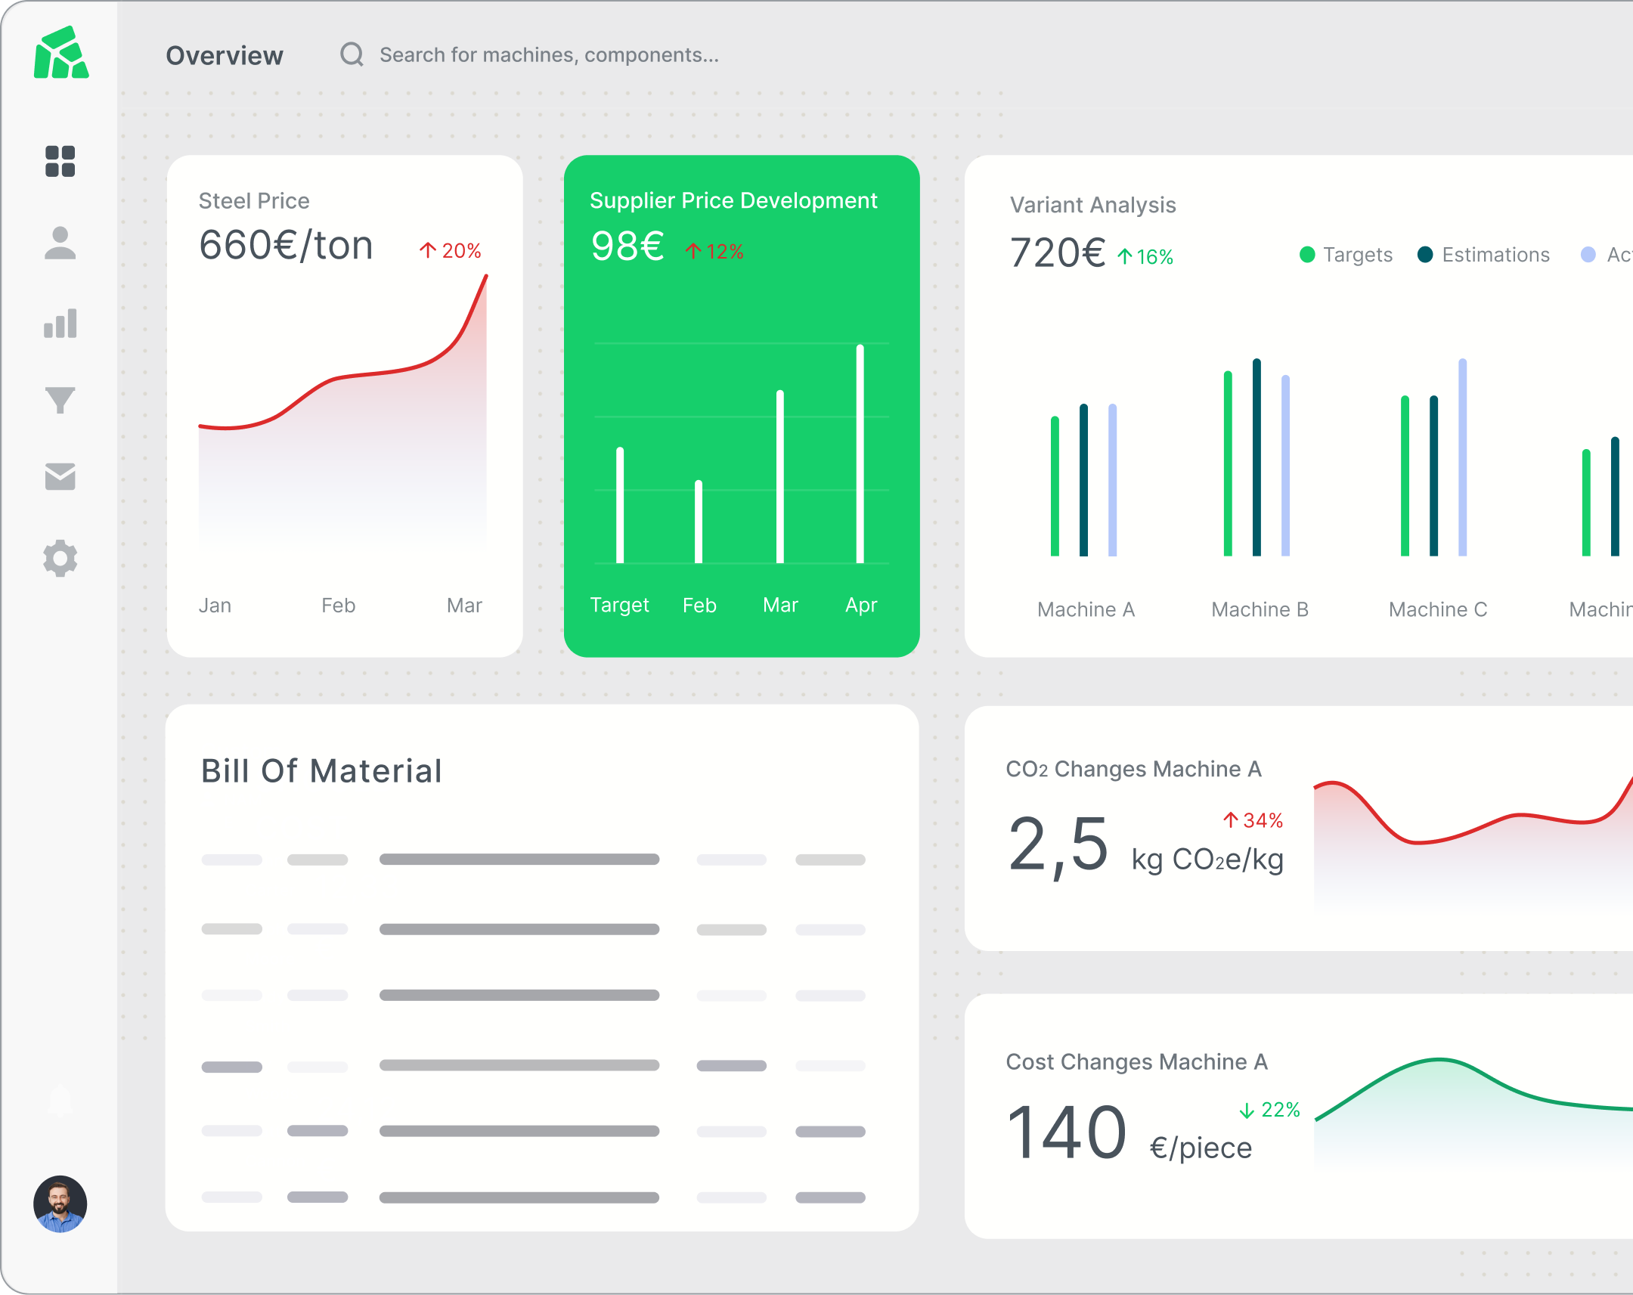
Task: Click the Machine A label
Action: (1086, 609)
